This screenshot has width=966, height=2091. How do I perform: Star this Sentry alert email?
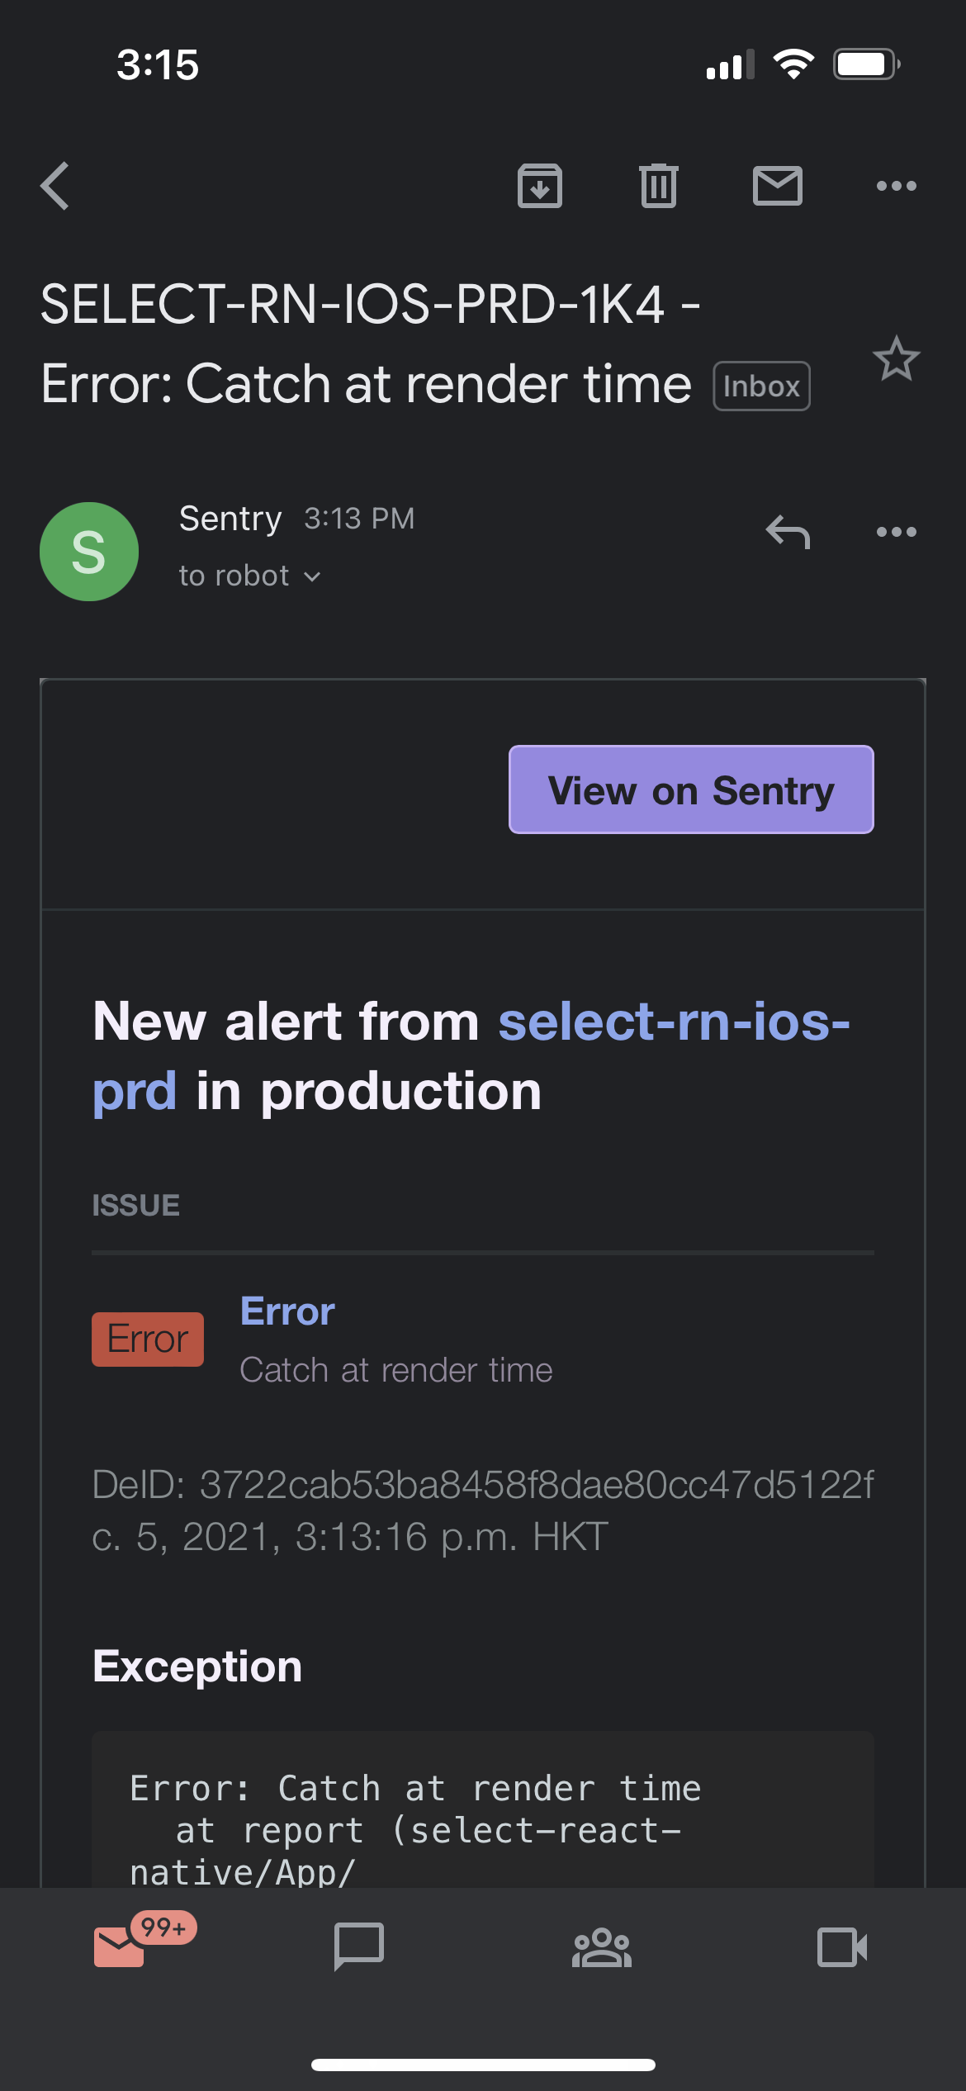click(x=896, y=359)
